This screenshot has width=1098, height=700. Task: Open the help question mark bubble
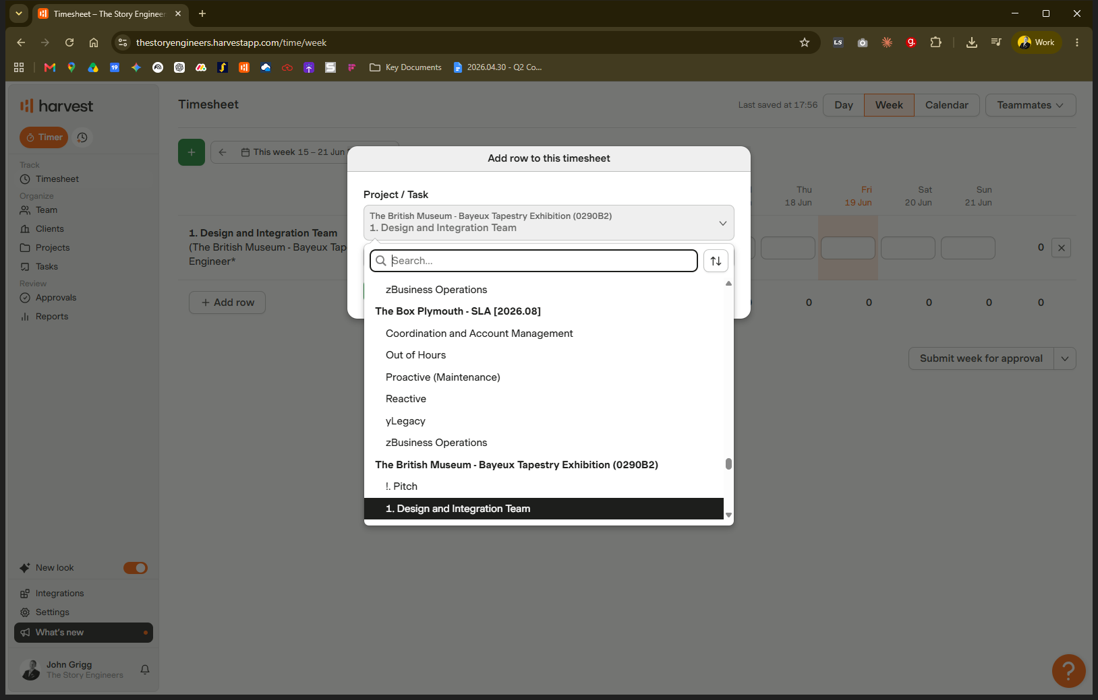click(x=1069, y=671)
